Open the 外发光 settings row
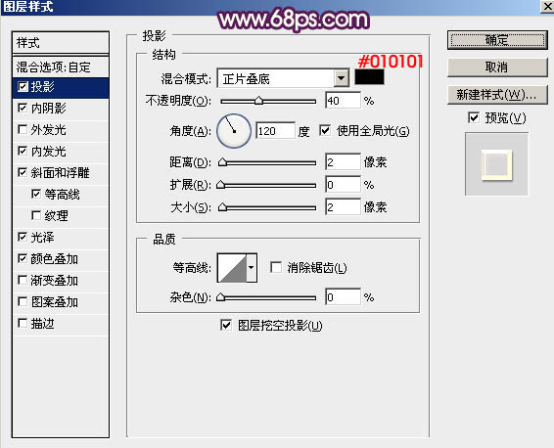Viewport: 554px width, 448px height. 61,130
